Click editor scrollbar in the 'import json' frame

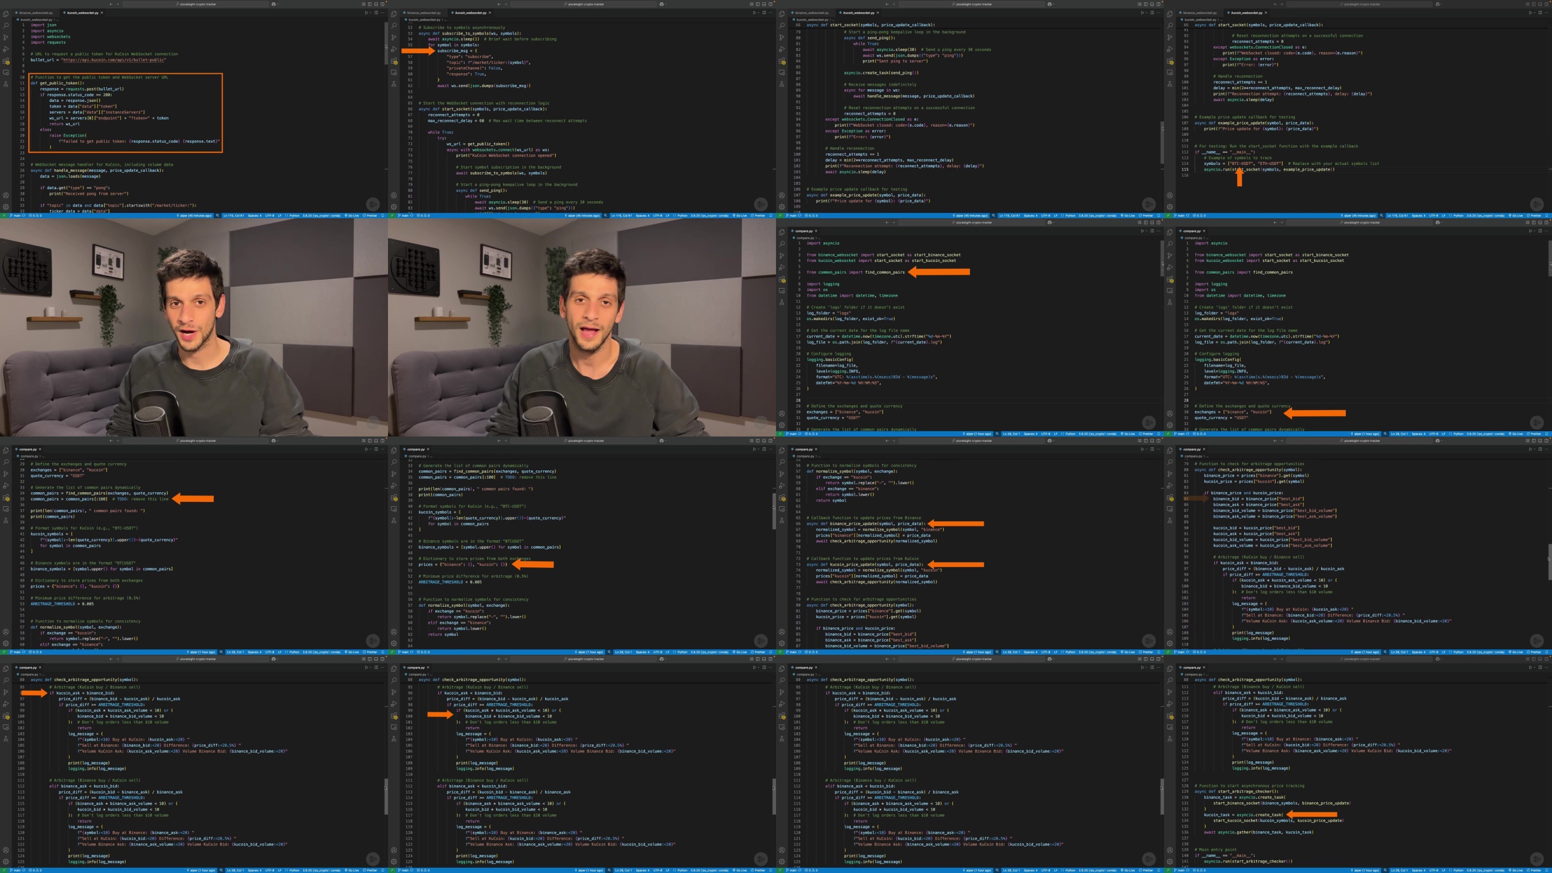point(386,43)
